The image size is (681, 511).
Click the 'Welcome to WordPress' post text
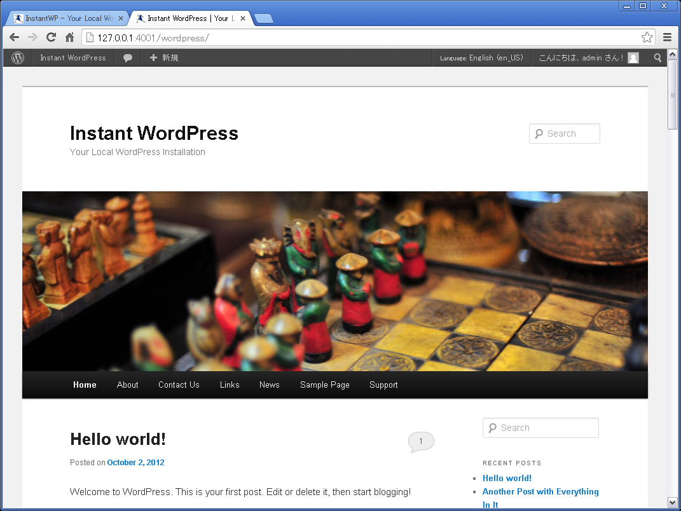pyautogui.click(x=240, y=492)
